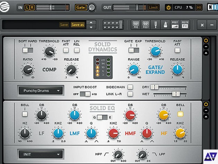Click the WET level slider handle
This screenshot has width=218, height=164.
(176, 94)
